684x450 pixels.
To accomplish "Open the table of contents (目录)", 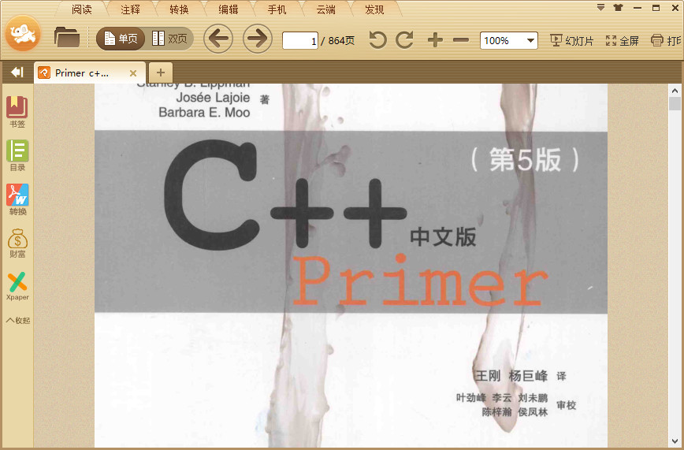I will 17,155.
